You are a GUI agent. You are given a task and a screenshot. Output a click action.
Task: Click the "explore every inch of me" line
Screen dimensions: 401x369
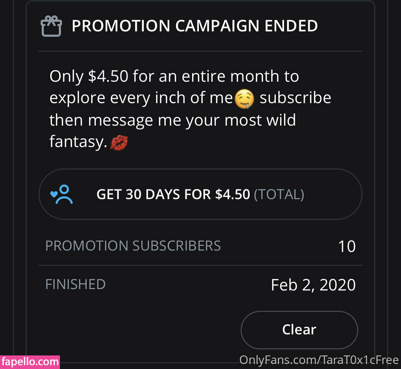141,98
